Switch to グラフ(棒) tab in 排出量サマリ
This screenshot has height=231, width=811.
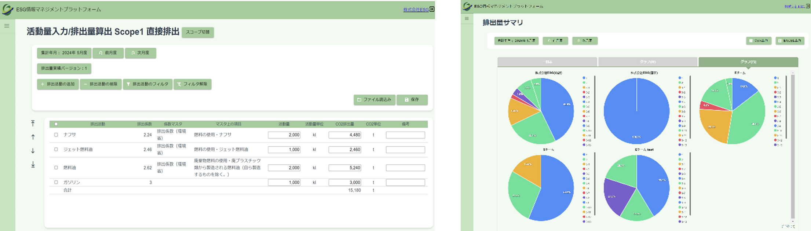[x=648, y=62]
